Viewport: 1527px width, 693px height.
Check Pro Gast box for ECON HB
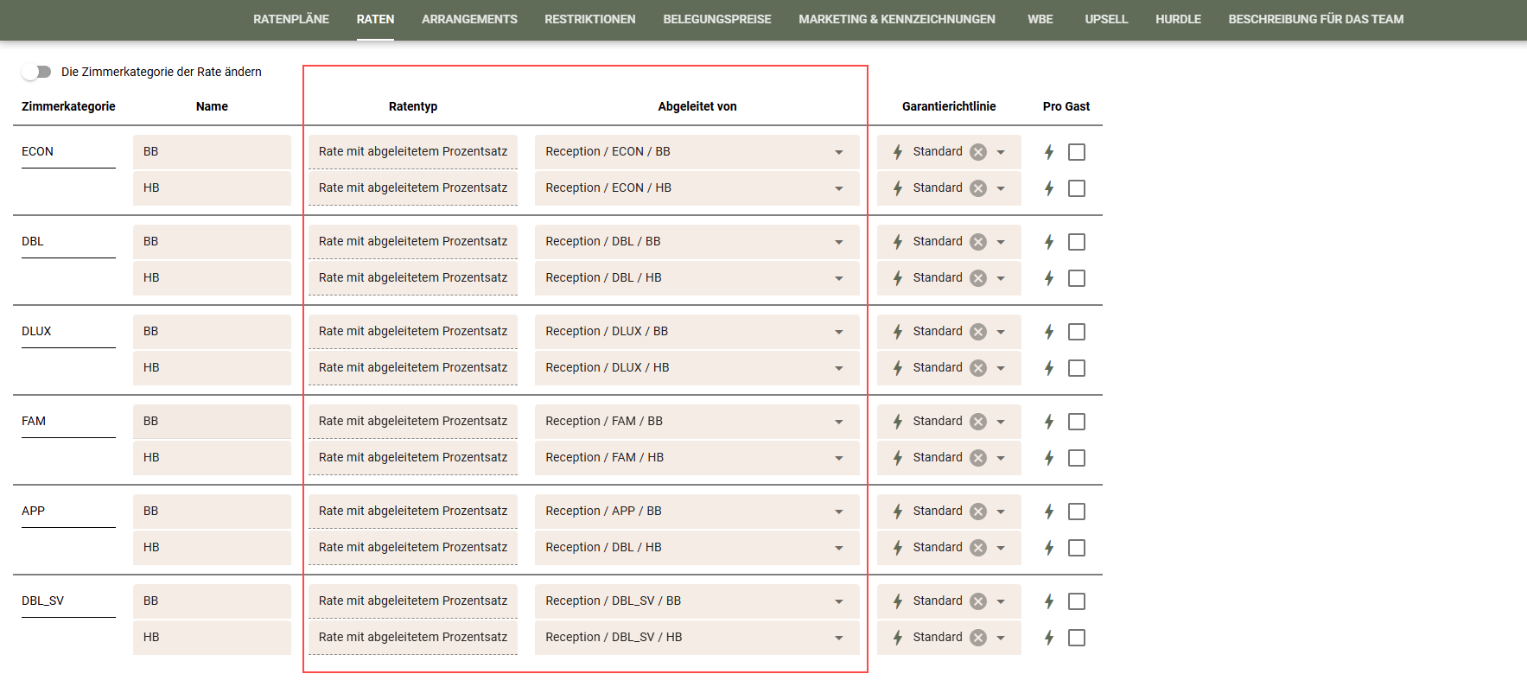click(x=1077, y=188)
